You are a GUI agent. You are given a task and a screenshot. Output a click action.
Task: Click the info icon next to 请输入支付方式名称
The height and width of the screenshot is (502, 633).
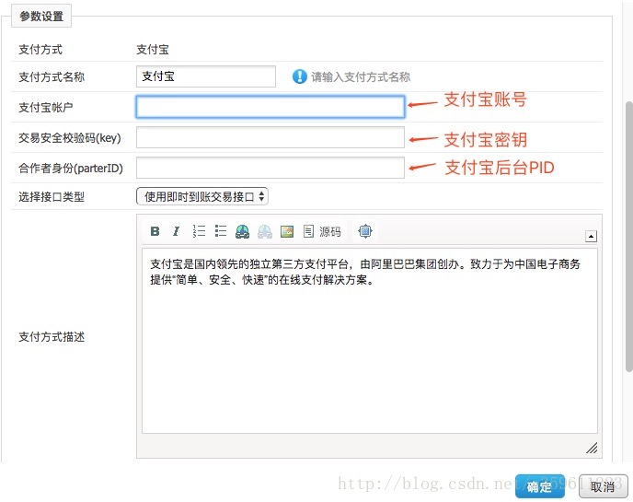coord(300,76)
